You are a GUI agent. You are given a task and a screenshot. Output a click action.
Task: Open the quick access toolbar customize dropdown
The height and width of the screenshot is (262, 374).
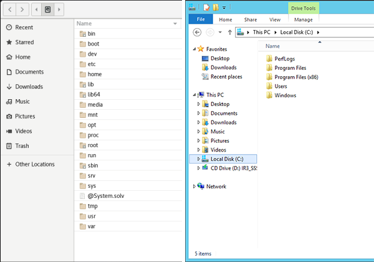point(224,7)
